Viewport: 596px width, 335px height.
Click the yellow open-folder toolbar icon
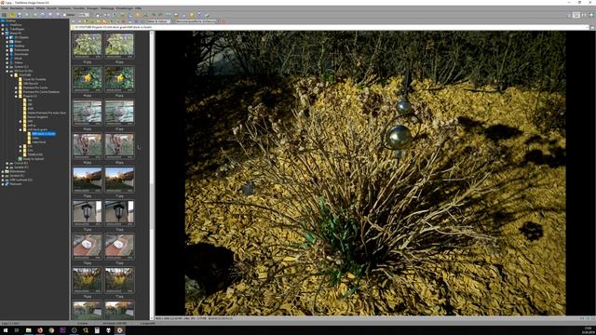[12, 15]
